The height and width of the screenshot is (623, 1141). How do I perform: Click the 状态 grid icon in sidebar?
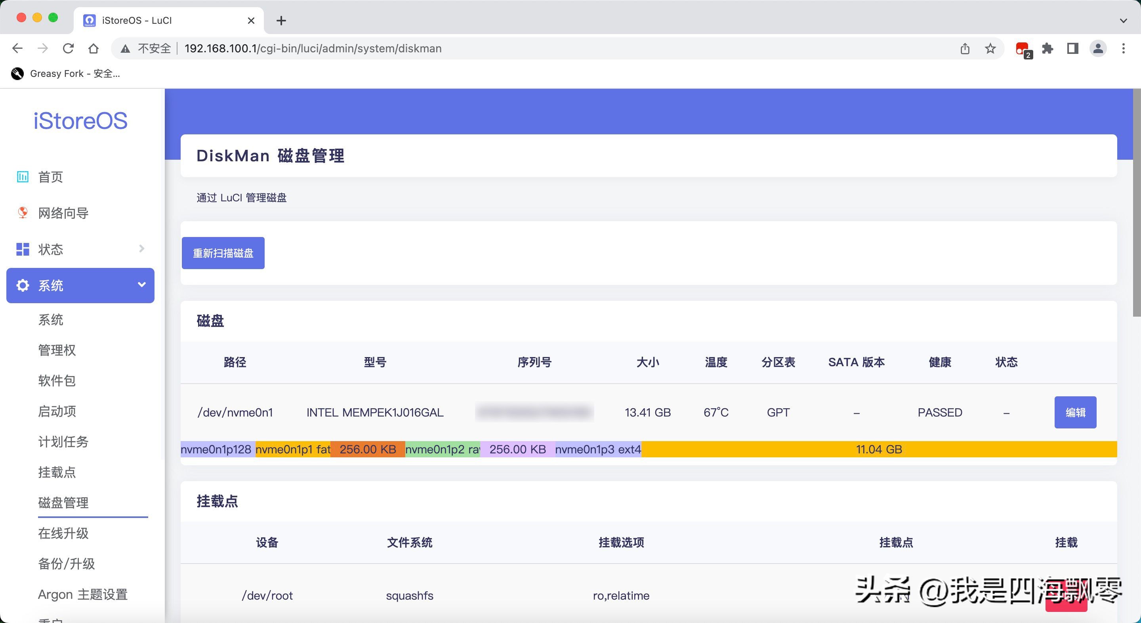(22, 249)
